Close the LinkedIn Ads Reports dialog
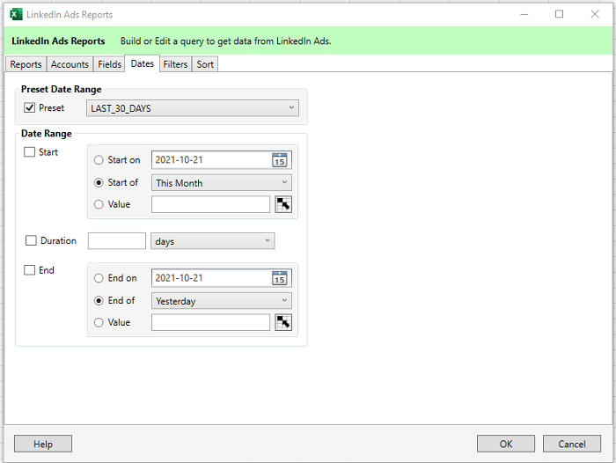The height and width of the screenshot is (463, 616). [595, 14]
